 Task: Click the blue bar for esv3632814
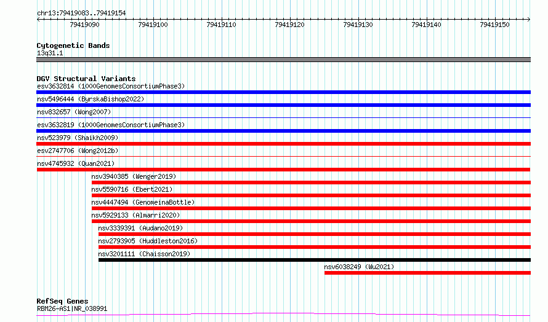[283, 92]
